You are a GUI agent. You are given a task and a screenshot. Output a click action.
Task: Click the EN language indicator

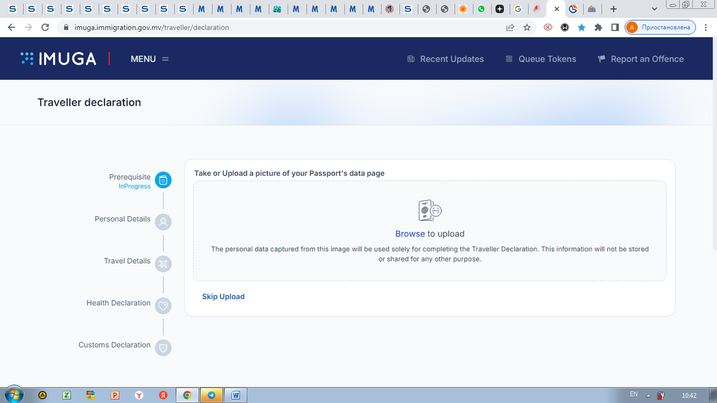pyautogui.click(x=634, y=395)
